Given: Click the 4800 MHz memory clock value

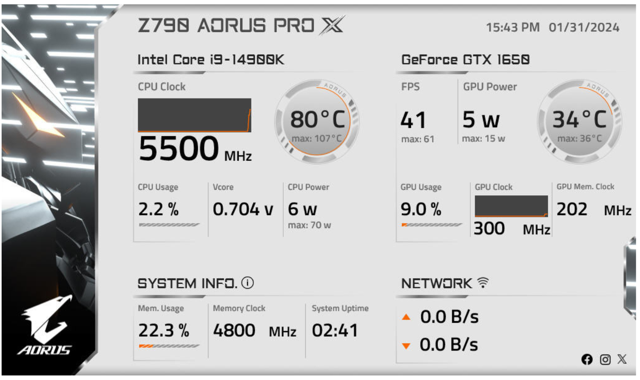Looking at the screenshot, I should pyautogui.click(x=254, y=331).
